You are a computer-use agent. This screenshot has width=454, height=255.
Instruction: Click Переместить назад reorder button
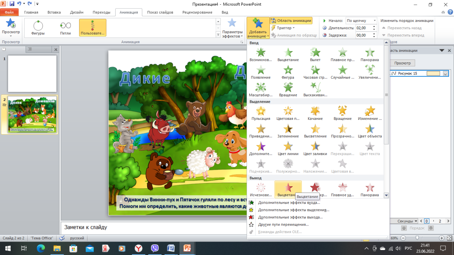(402, 28)
